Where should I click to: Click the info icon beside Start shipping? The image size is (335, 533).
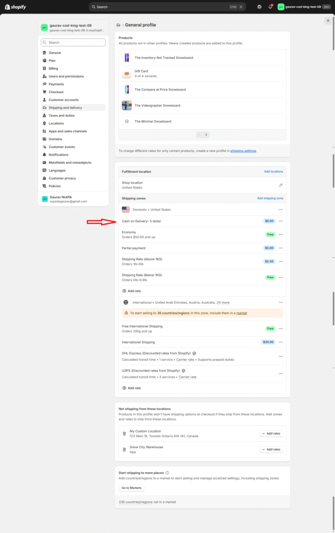click(167, 473)
